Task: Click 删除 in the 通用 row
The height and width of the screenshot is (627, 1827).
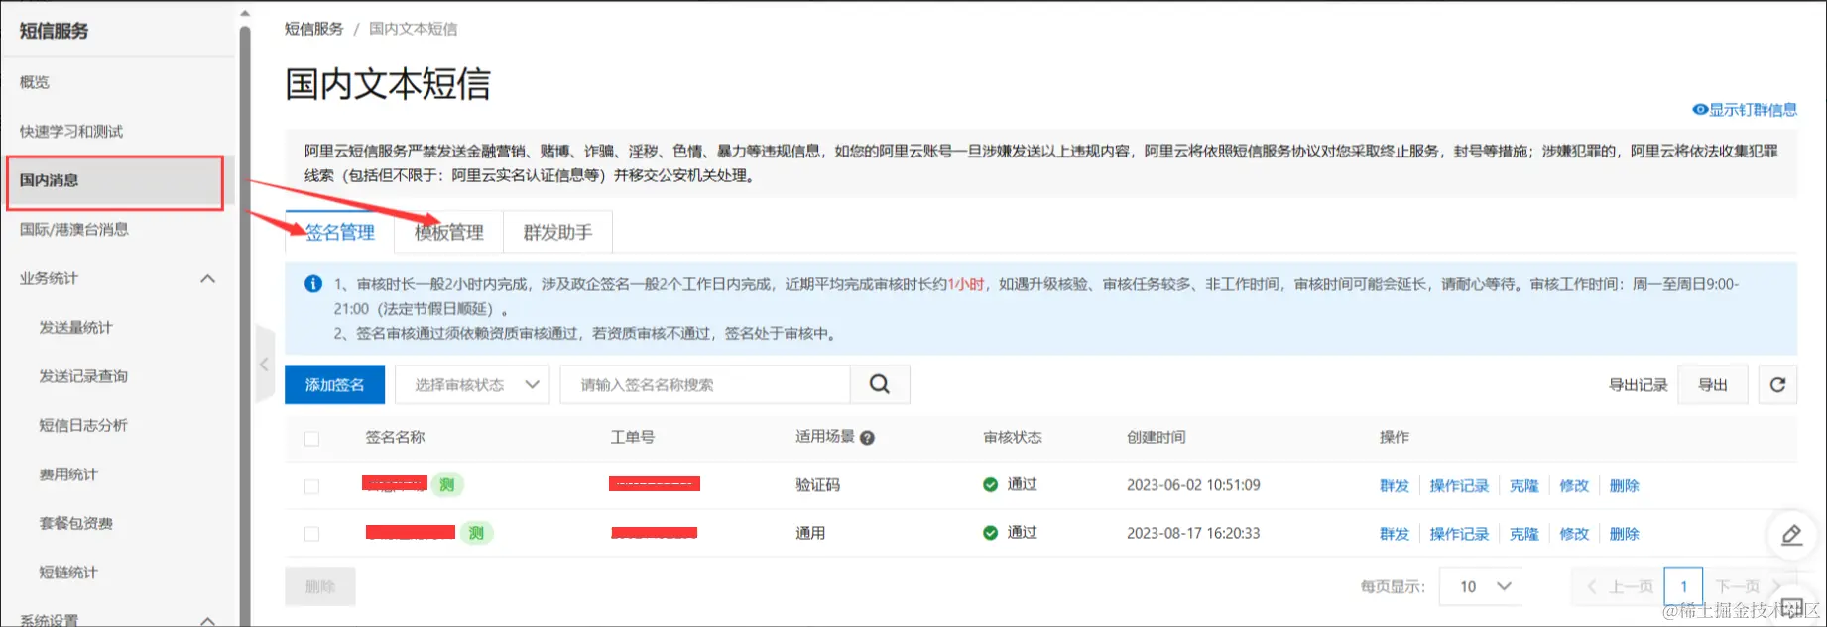Action: point(1624,533)
